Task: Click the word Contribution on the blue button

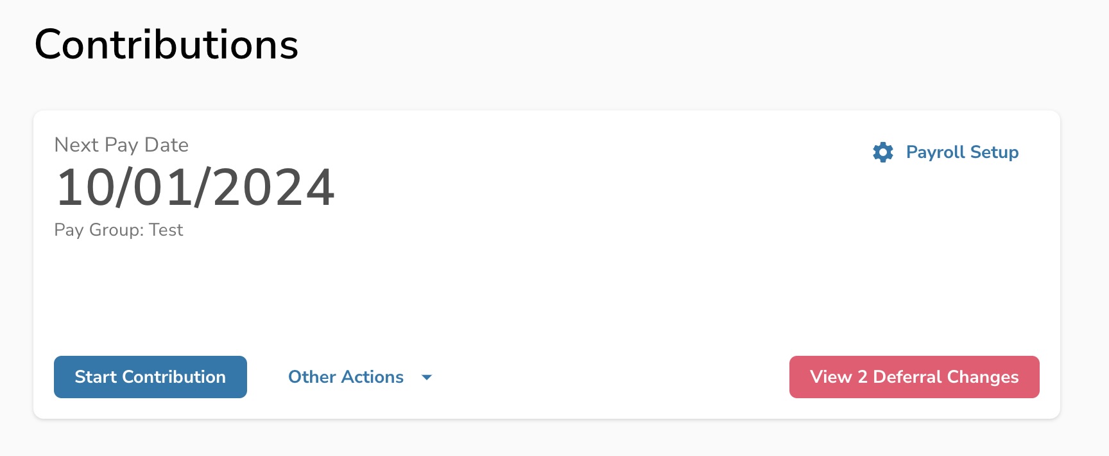Action: [x=173, y=377]
